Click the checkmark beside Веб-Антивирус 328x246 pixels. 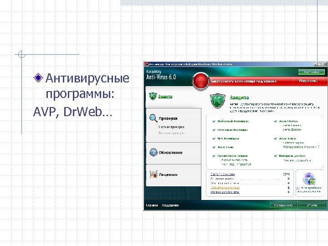(x=214, y=138)
